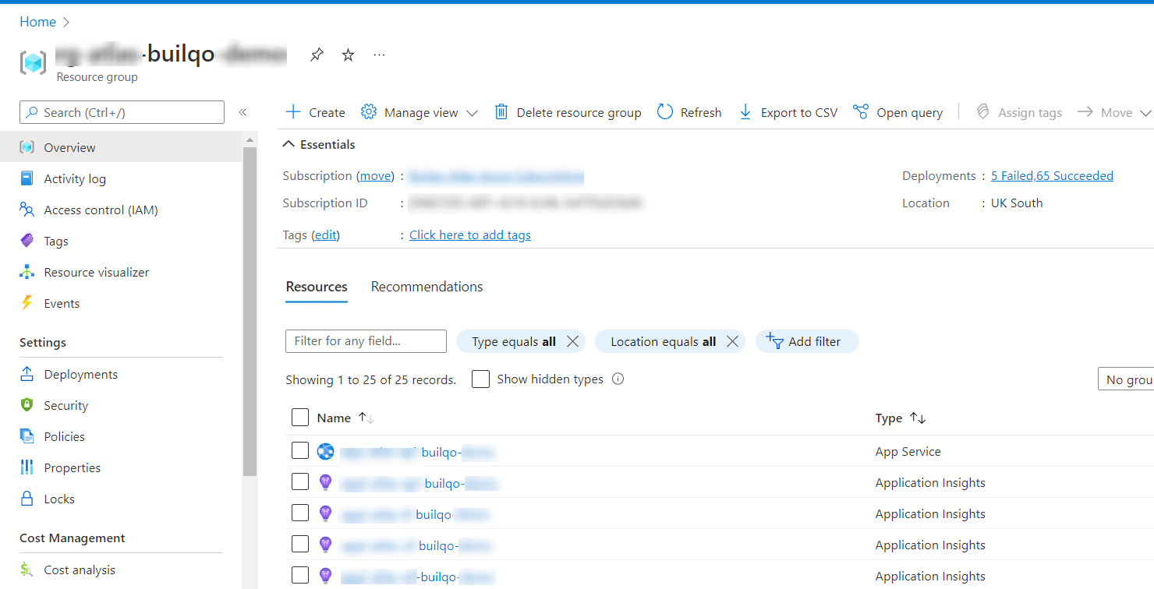Screen dimensions: 1154x589
Task: Sort resources by Name column arrows
Action: pyautogui.click(x=366, y=418)
